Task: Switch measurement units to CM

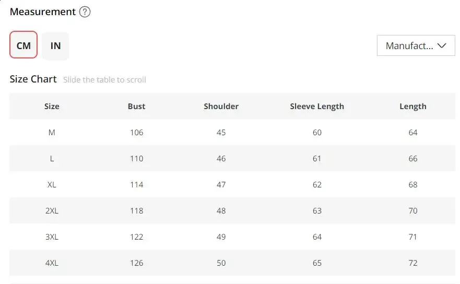Action: point(23,45)
